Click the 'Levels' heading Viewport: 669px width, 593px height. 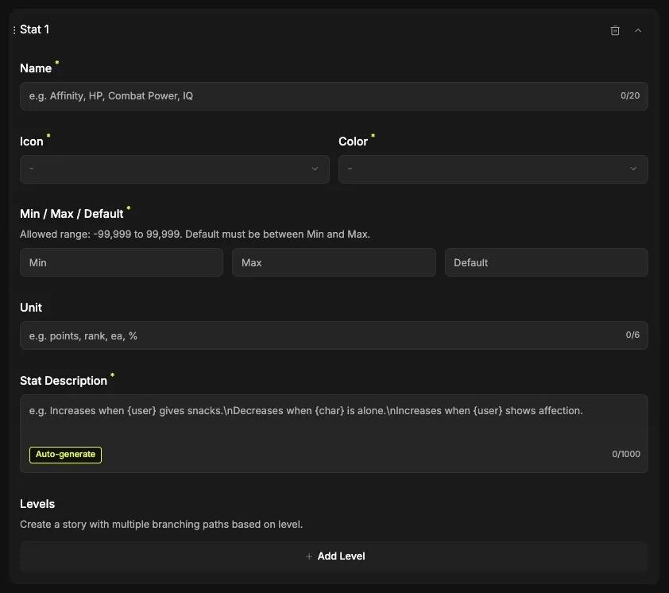(x=37, y=504)
